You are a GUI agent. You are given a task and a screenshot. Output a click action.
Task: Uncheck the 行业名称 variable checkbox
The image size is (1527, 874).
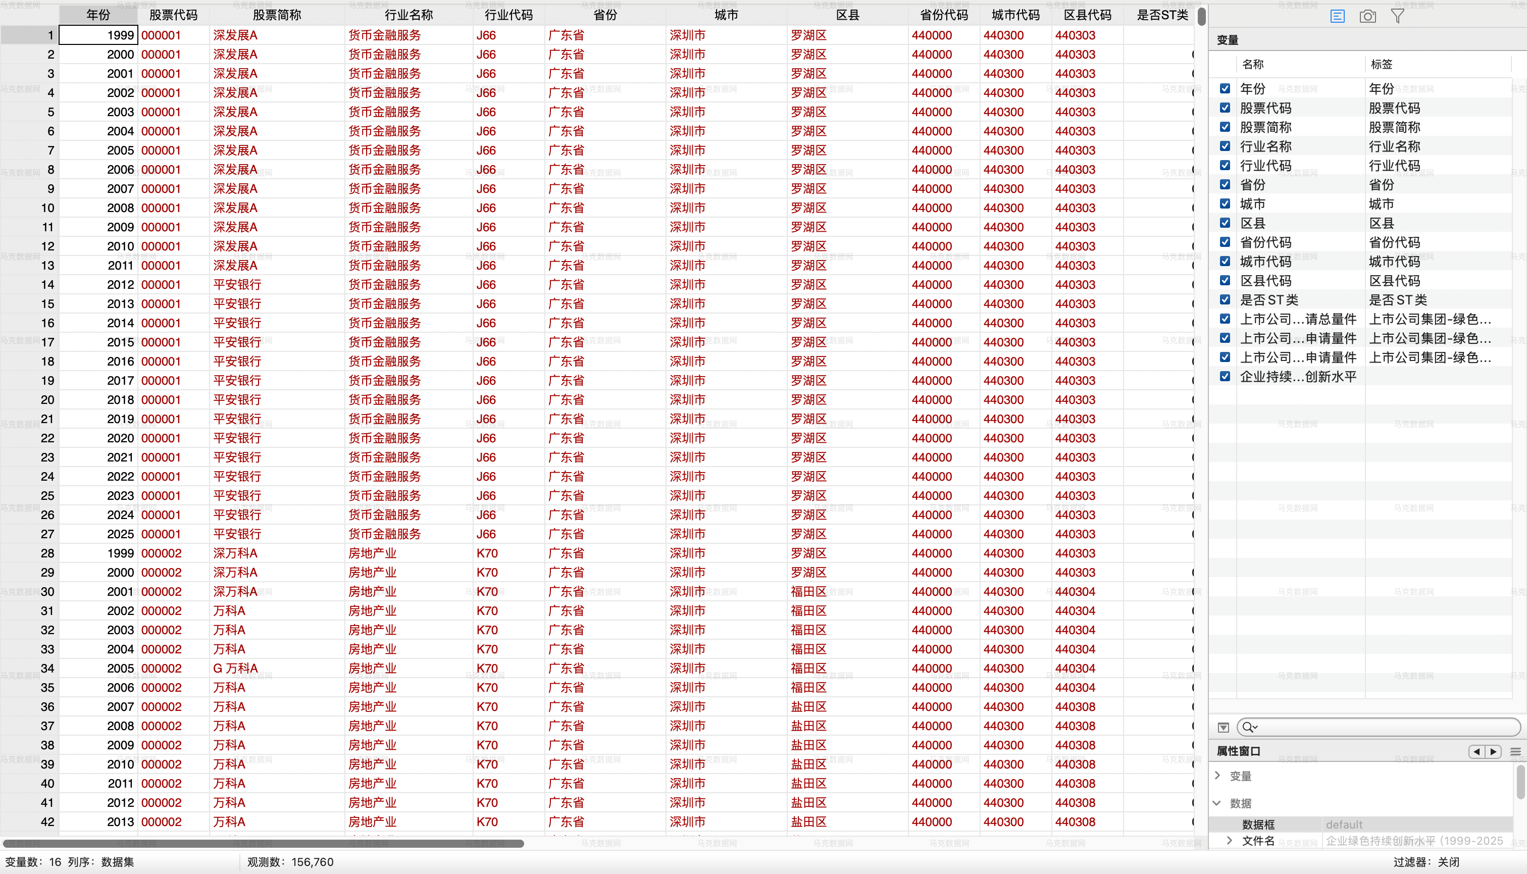(1225, 146)
